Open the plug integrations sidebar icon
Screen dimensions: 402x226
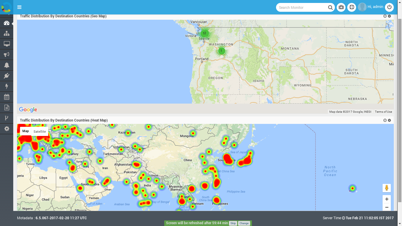[x=6, y=76]
